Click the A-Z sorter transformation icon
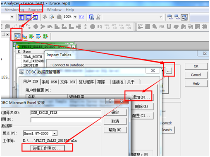The width and height of the screenshot is (210, 157). 86,26
